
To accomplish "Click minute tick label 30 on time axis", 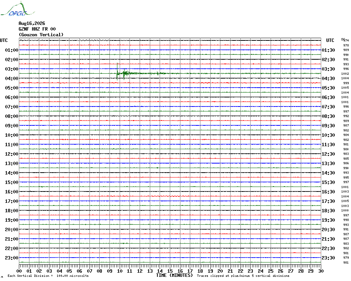I will [321, 271].
